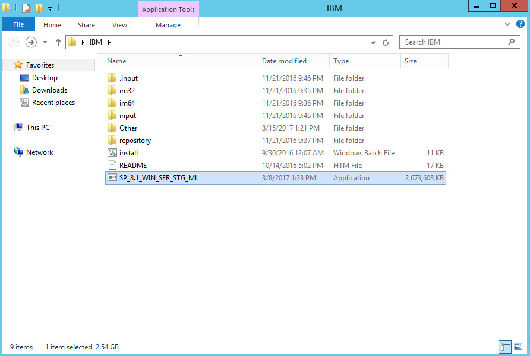Viewport: 530px width, 356px height.
Task: Open the README HTM file
Action: coord(132,166)
